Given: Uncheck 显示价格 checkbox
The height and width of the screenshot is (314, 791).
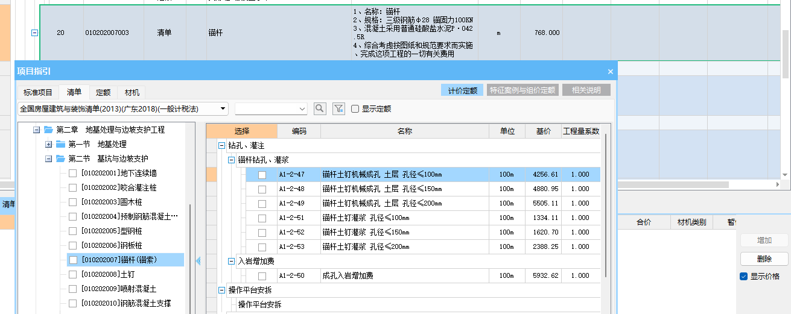Looking at the screenshot, I should point(744,276).
